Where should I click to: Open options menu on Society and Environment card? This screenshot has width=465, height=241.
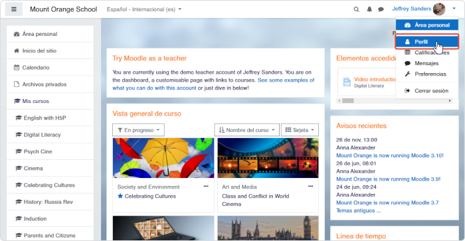[x=206, y=187]
